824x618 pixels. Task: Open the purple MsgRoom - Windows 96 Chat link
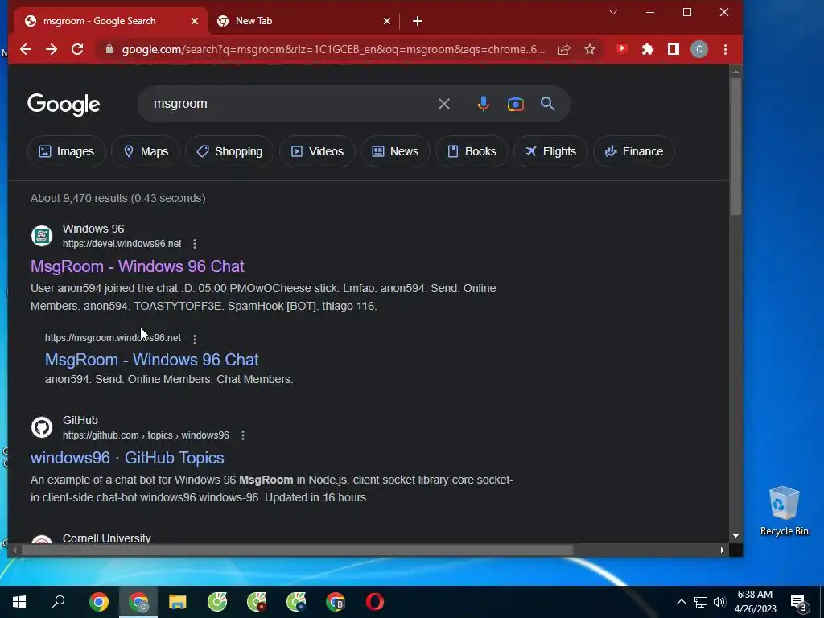click(x=137, y=266)
